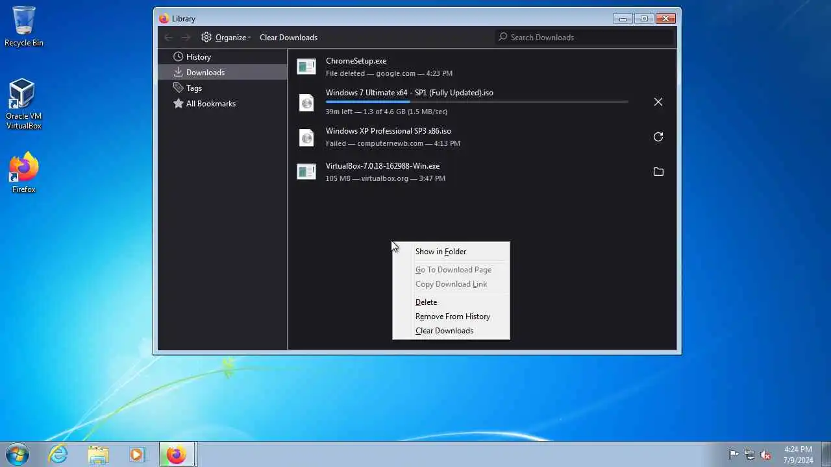Open containing folder for VirtualBox installer
Screen dimensions: 831x467
[x=658, y=172]
